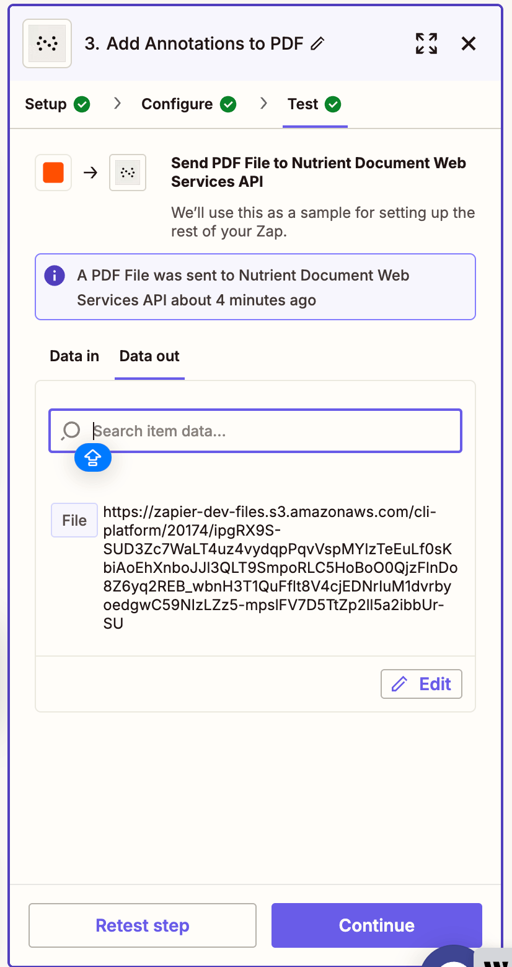Switch to the Setup tab

coord(48,104)
